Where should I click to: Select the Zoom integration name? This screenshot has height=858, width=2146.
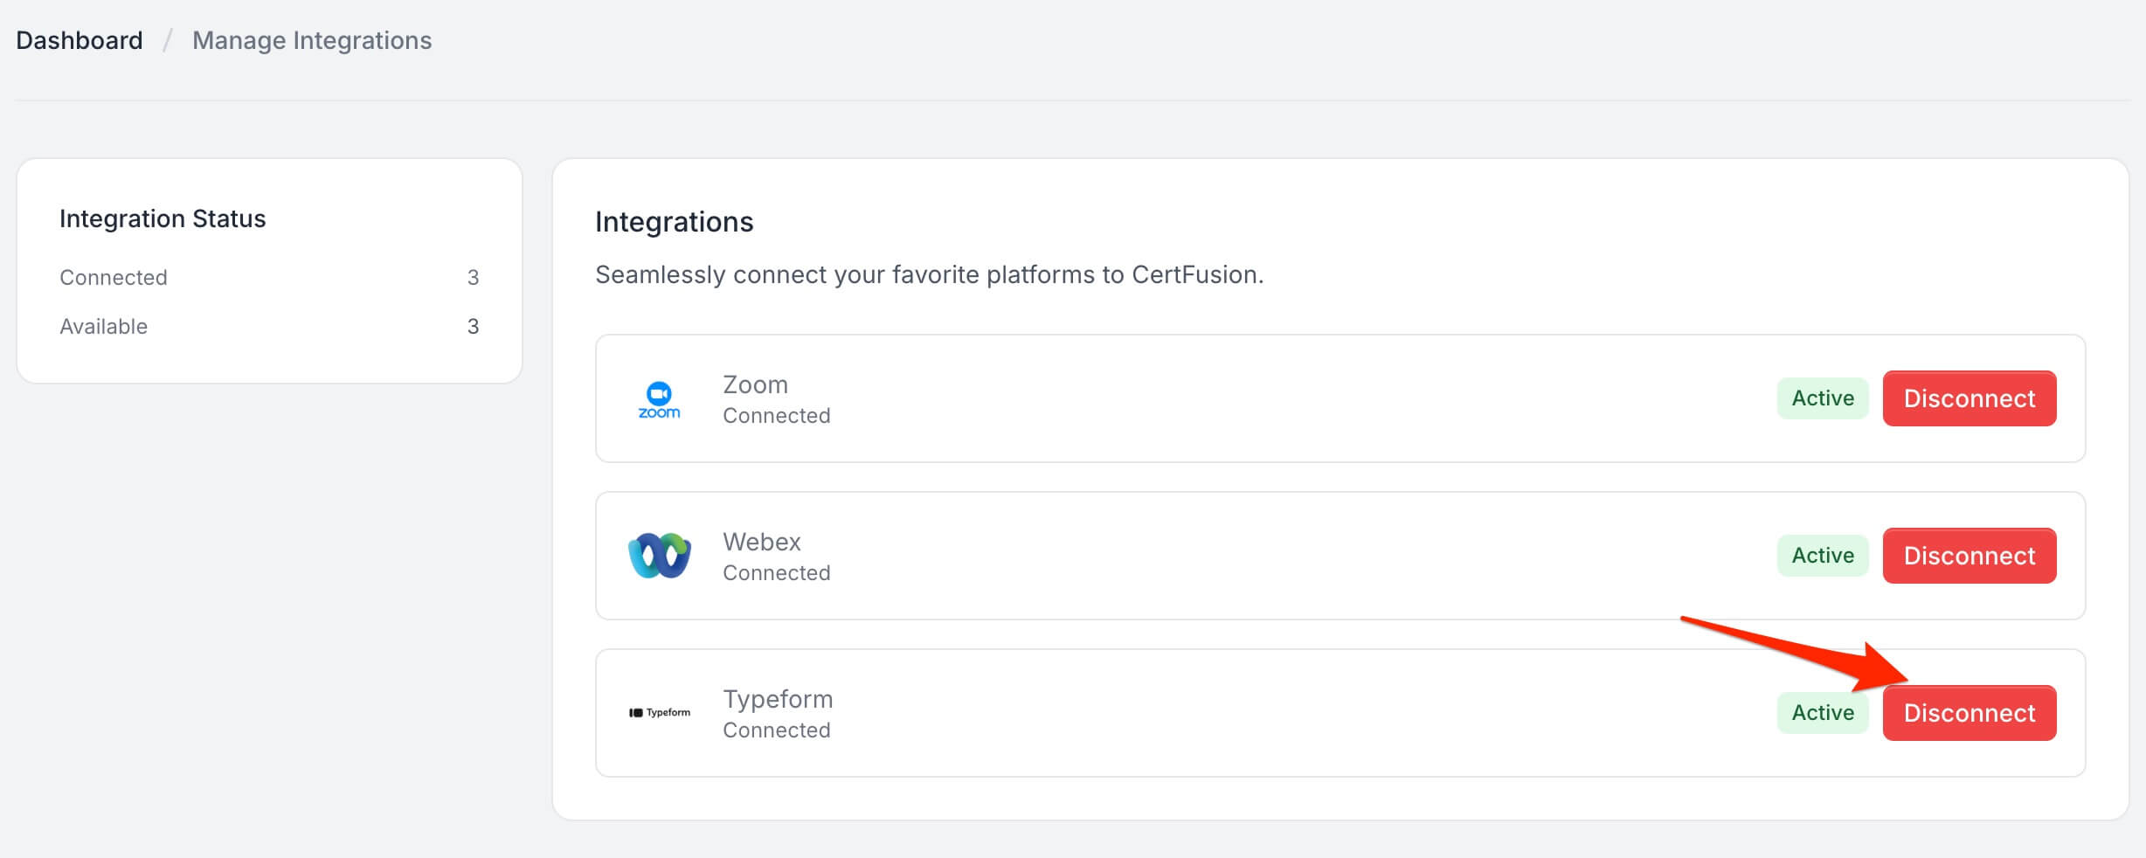coord(755,384)
